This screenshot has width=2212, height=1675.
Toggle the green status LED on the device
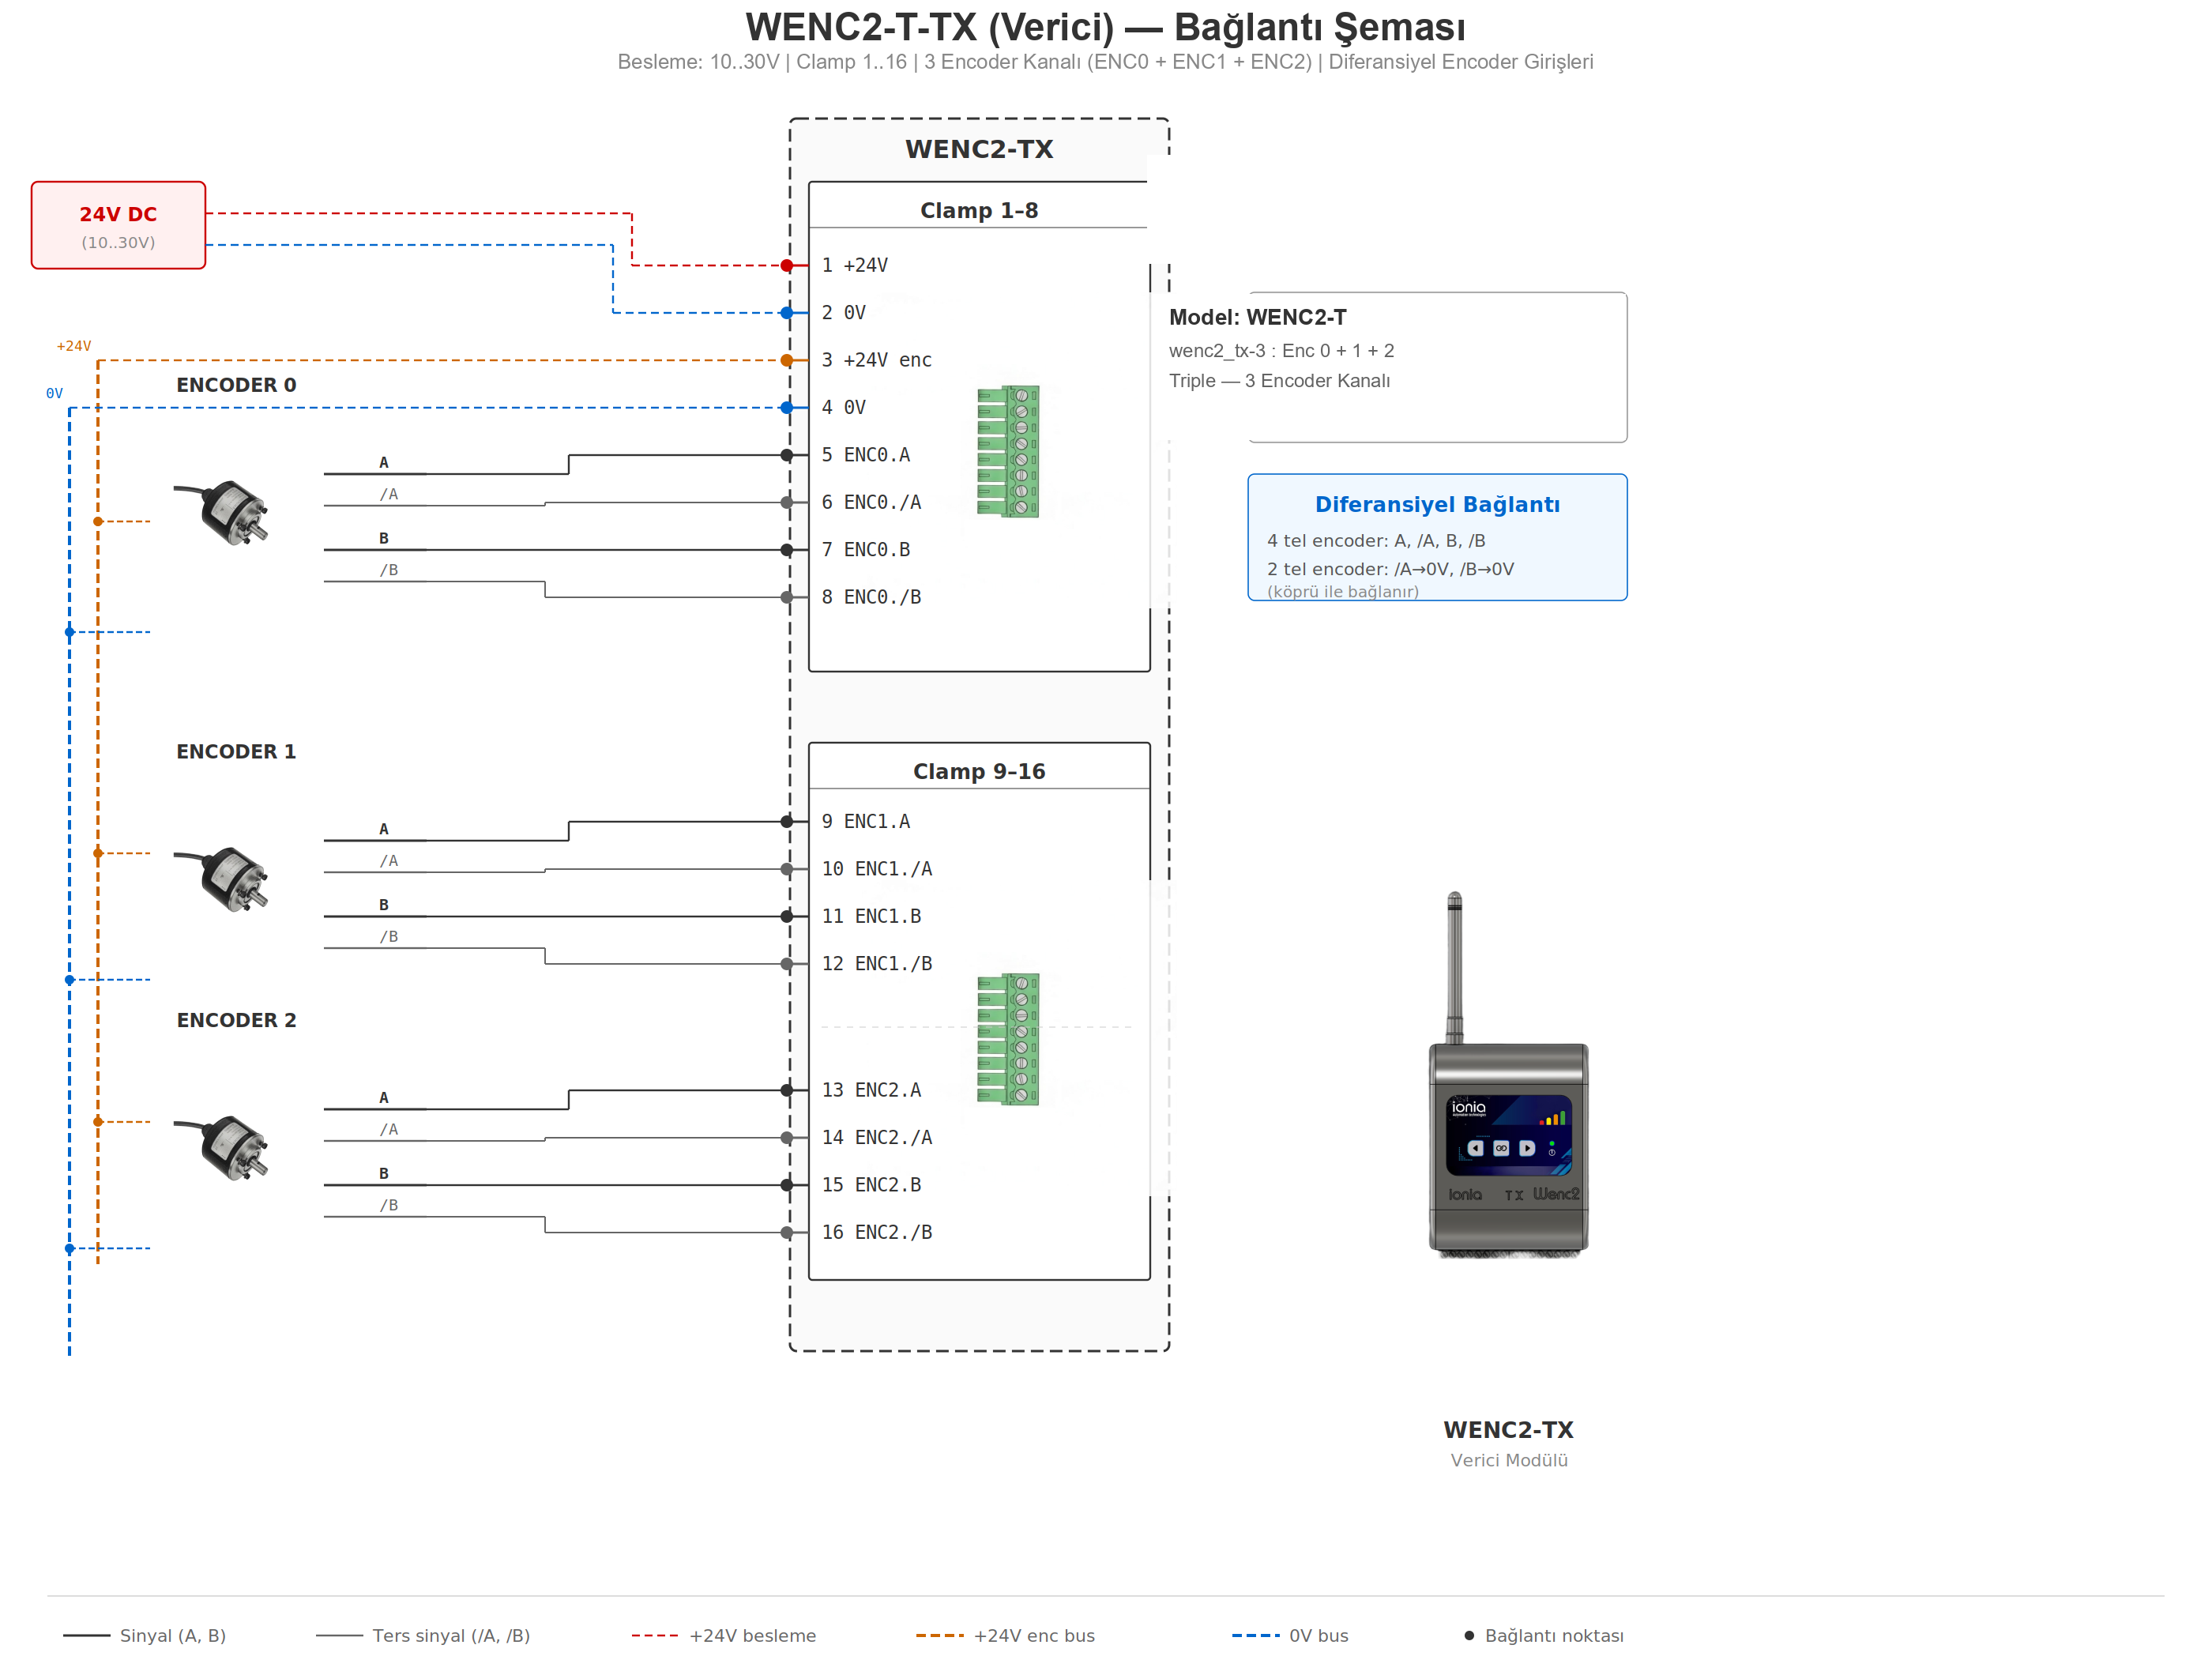point(1552,1144)
